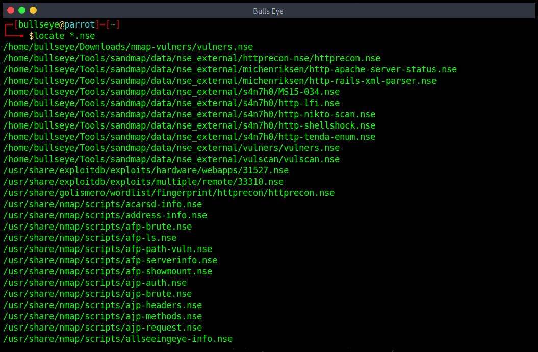Select the http-nikto-scan.nse entry
538x352 pixels.
[x=189, y=114]
